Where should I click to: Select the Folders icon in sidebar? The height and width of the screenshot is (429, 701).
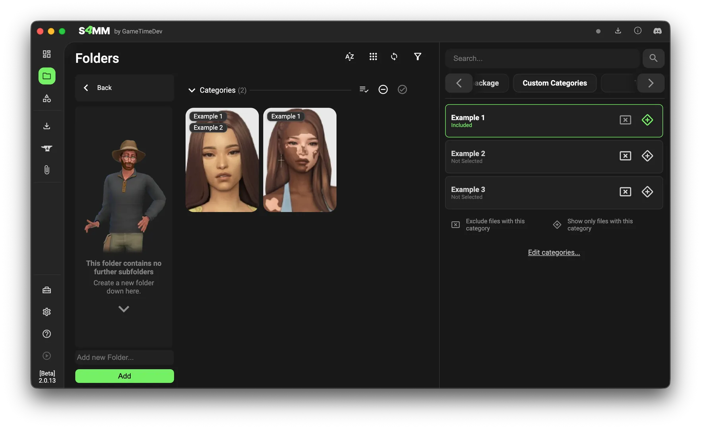[47, 76]
